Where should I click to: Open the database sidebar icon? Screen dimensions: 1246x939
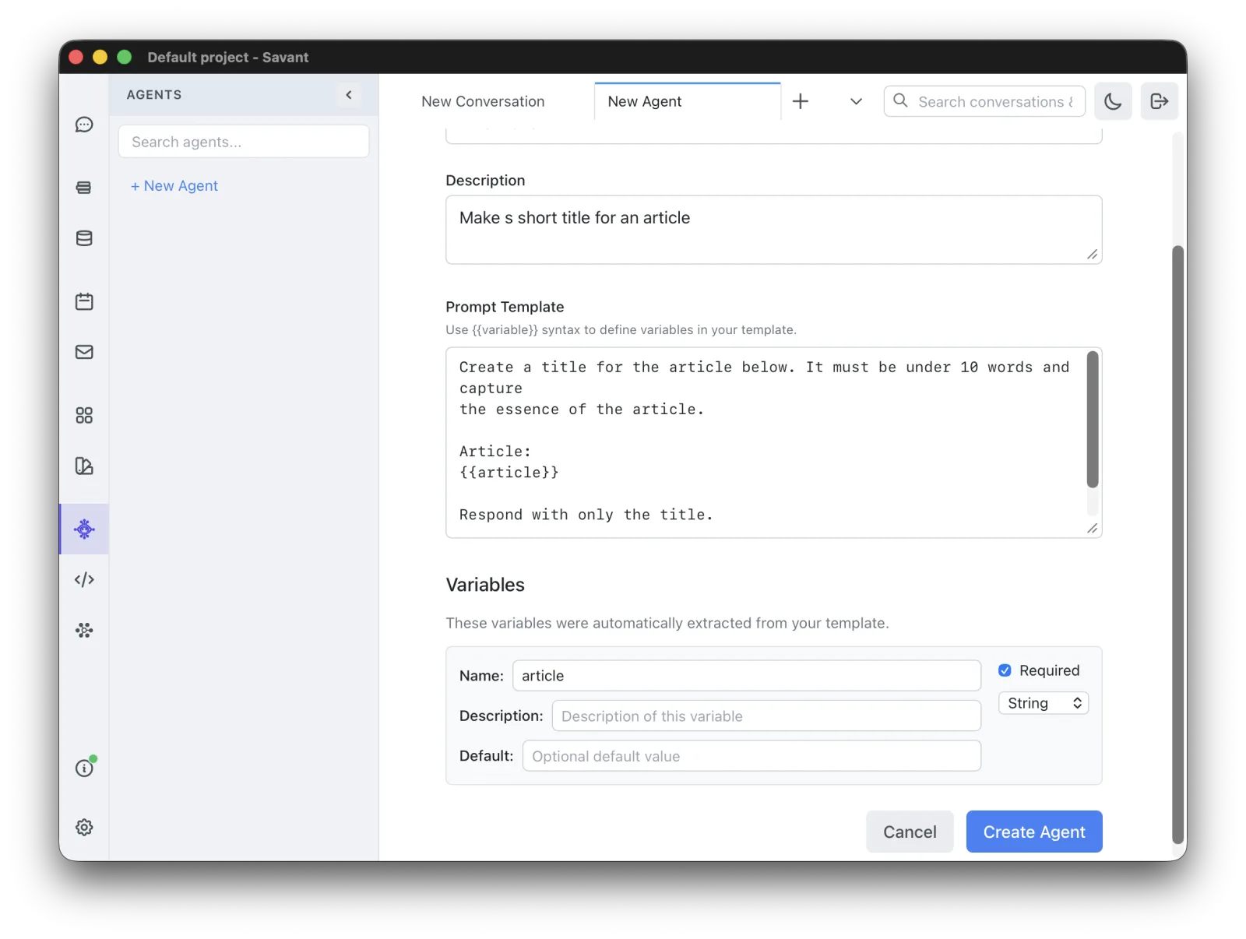(84, 238)
